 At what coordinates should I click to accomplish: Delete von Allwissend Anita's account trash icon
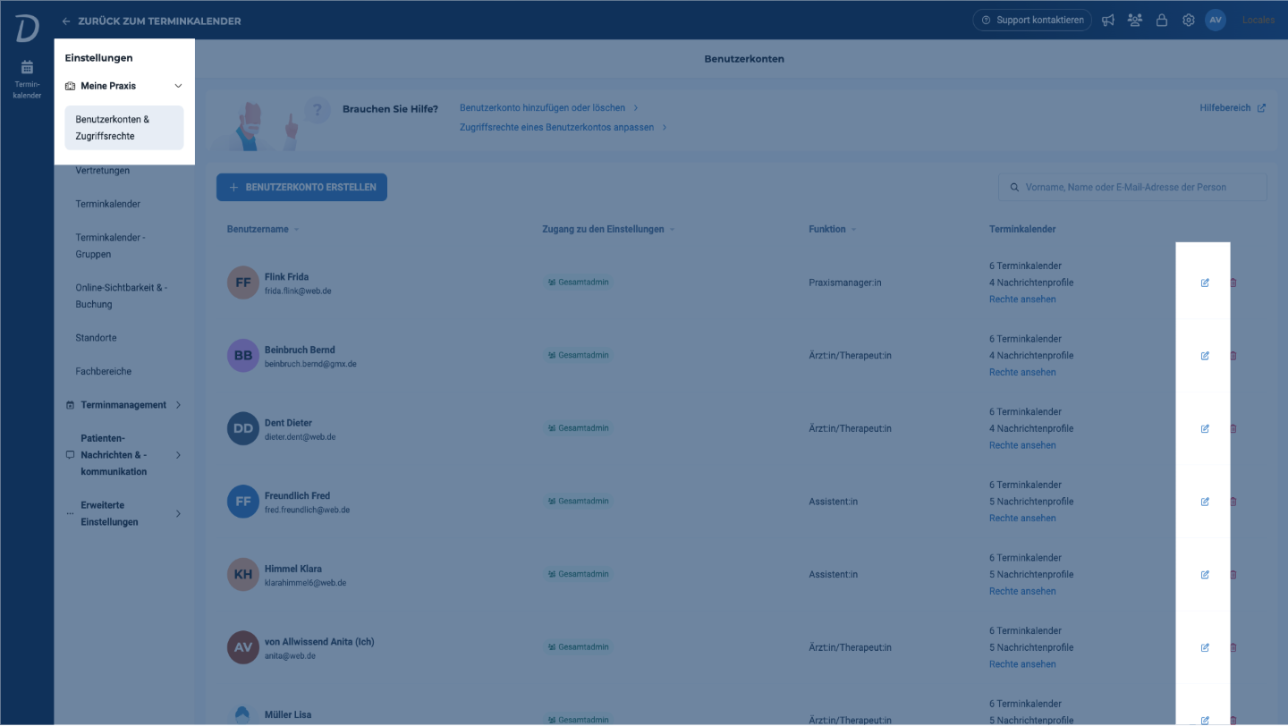(1233, 647)
